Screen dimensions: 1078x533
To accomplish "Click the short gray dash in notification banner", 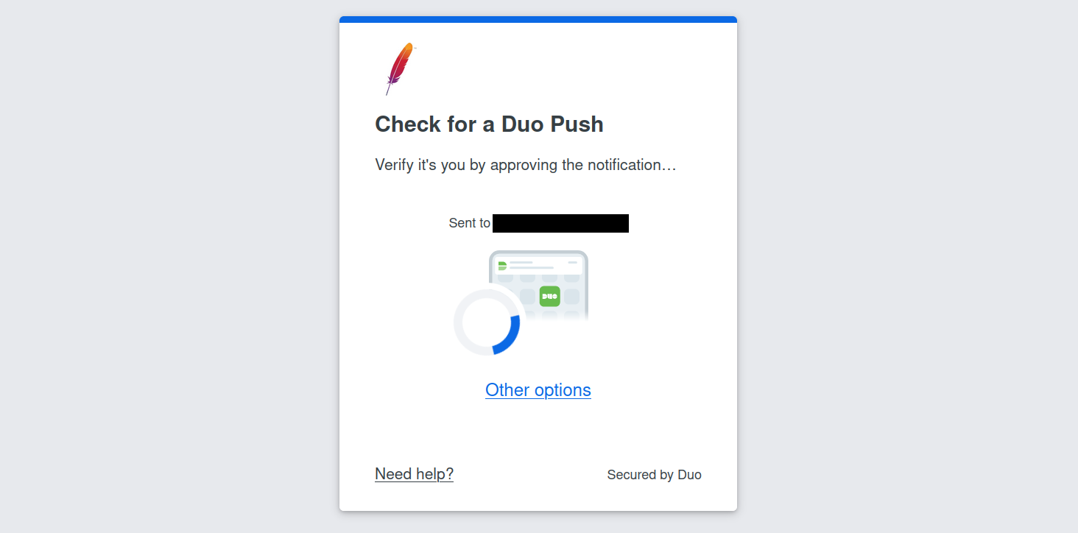I will (x=572, y=262).
